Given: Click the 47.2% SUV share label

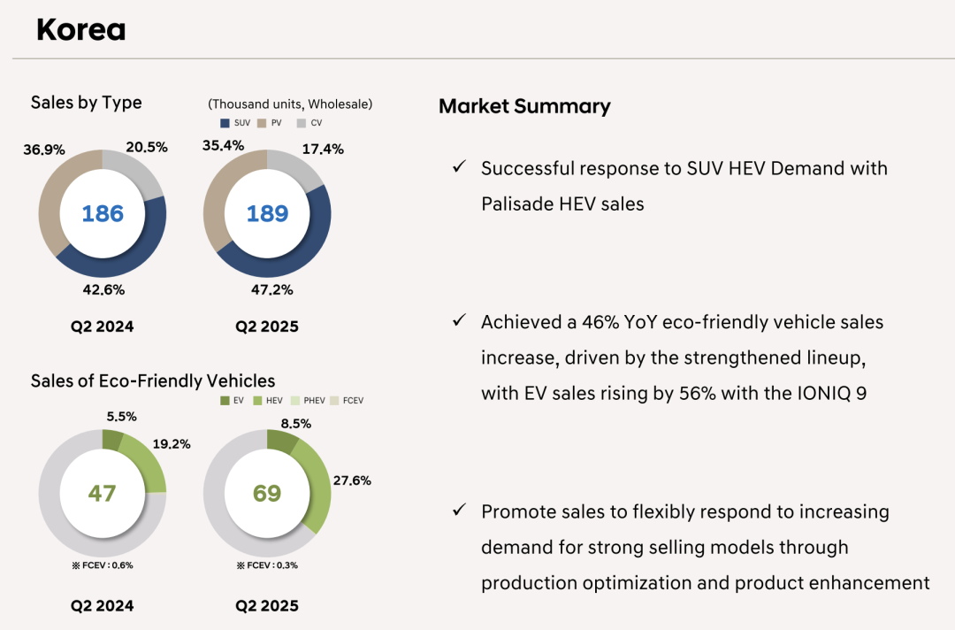Looking at the screenshot, I should [271, 289].
